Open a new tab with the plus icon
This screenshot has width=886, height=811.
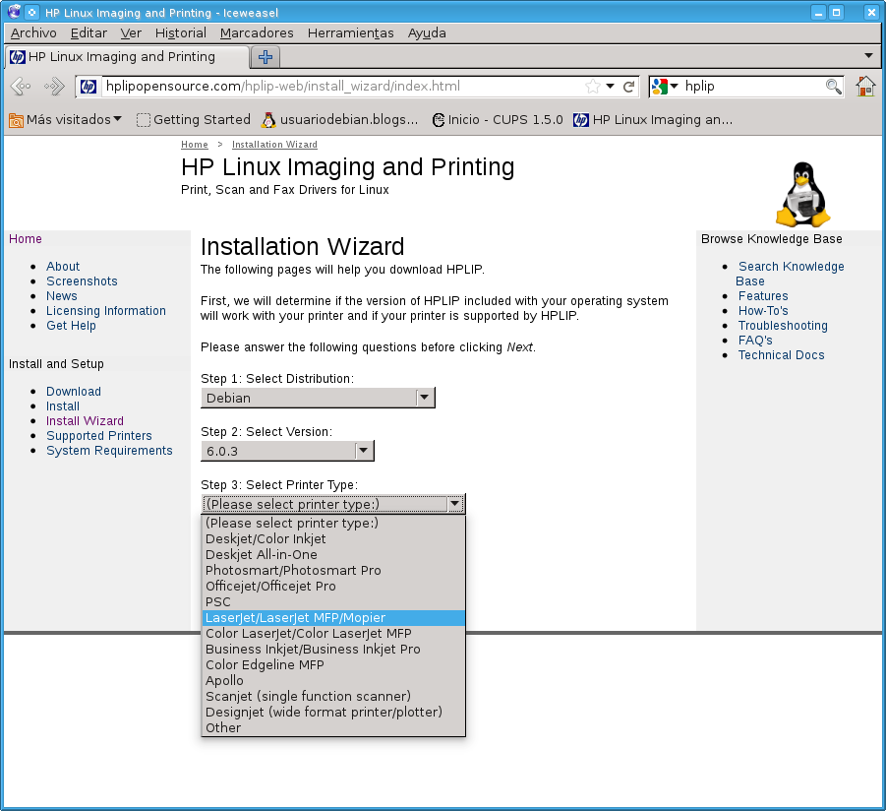click(x=265, y=56)
